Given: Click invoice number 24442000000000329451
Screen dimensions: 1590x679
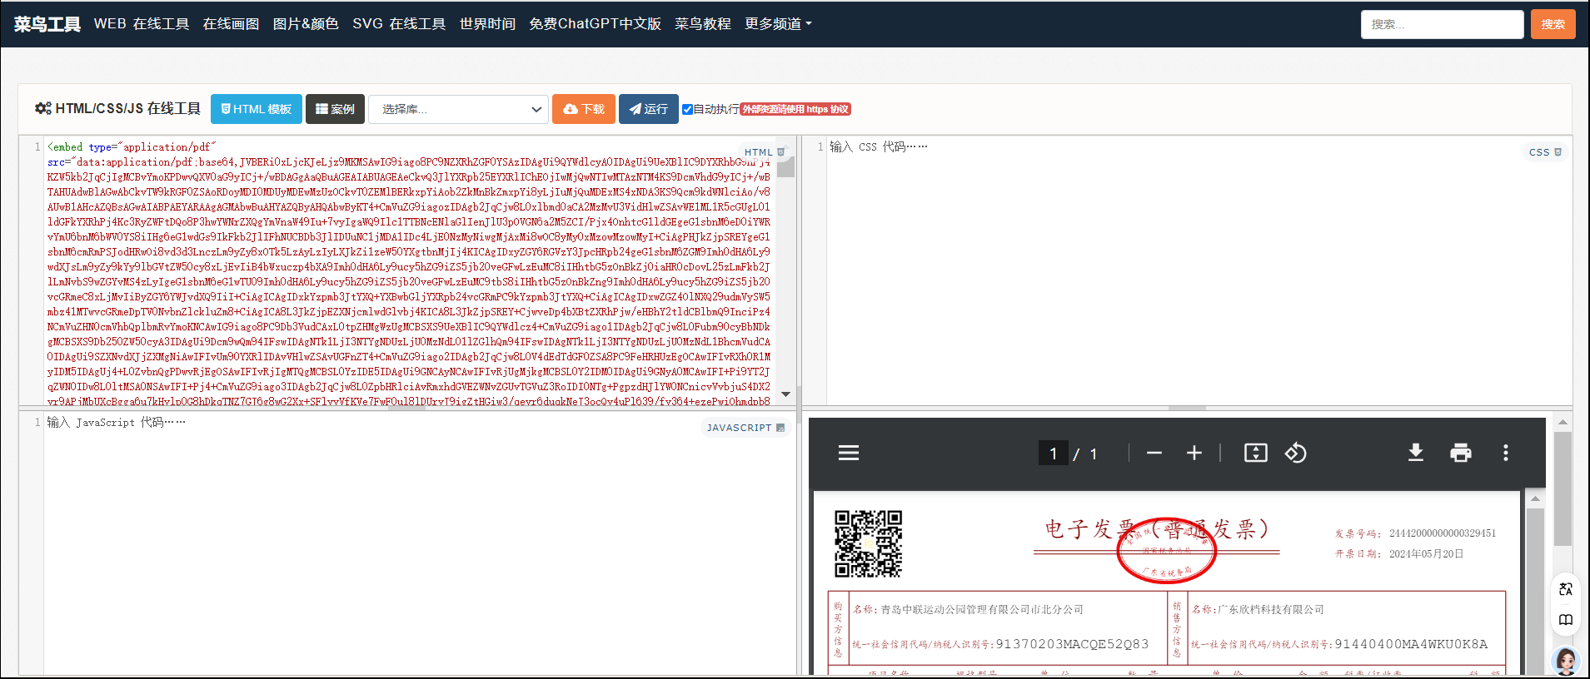Looking at the screenshot, I should point(1443,533).
